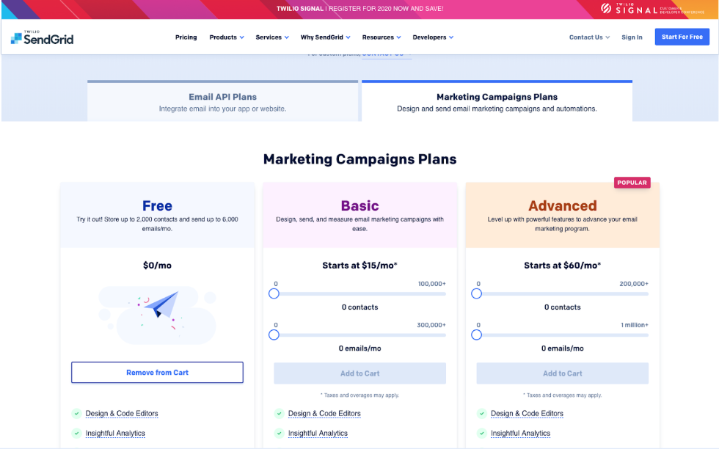The width and height of the screenshot is (719, 449).
Task: Click green checkmark beside Basic plan Design & Code Editors
Action: pos(280,414)
